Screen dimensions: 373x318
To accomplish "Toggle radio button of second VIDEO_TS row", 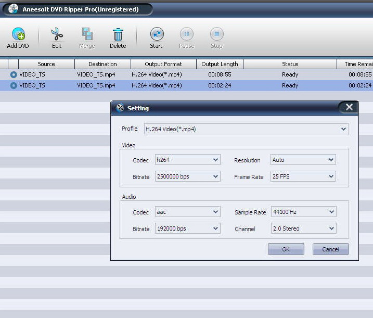I will pos(14,85).
